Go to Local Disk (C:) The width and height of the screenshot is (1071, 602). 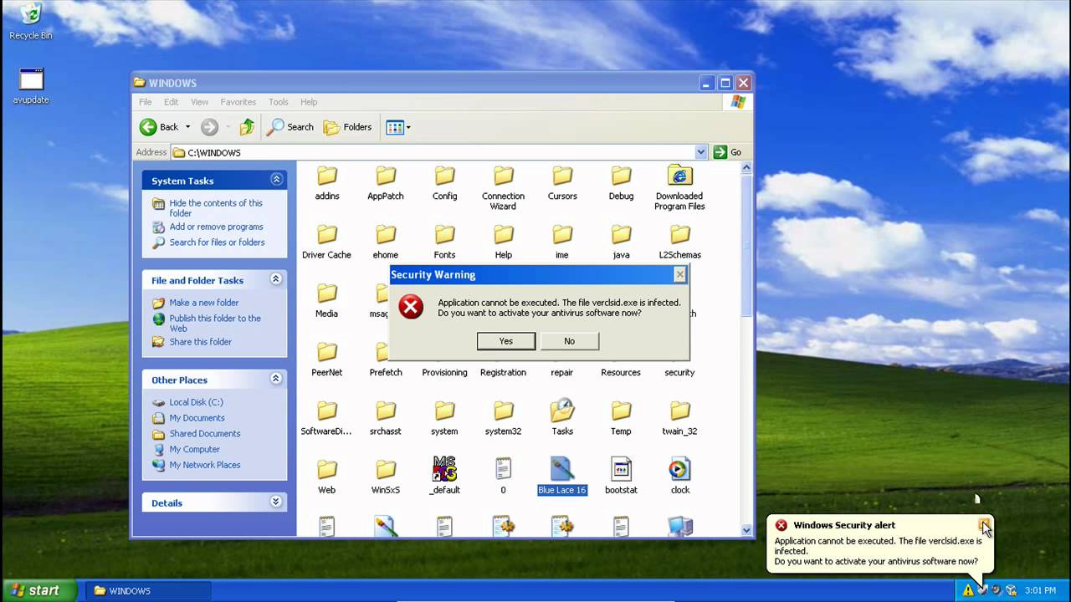197,402
